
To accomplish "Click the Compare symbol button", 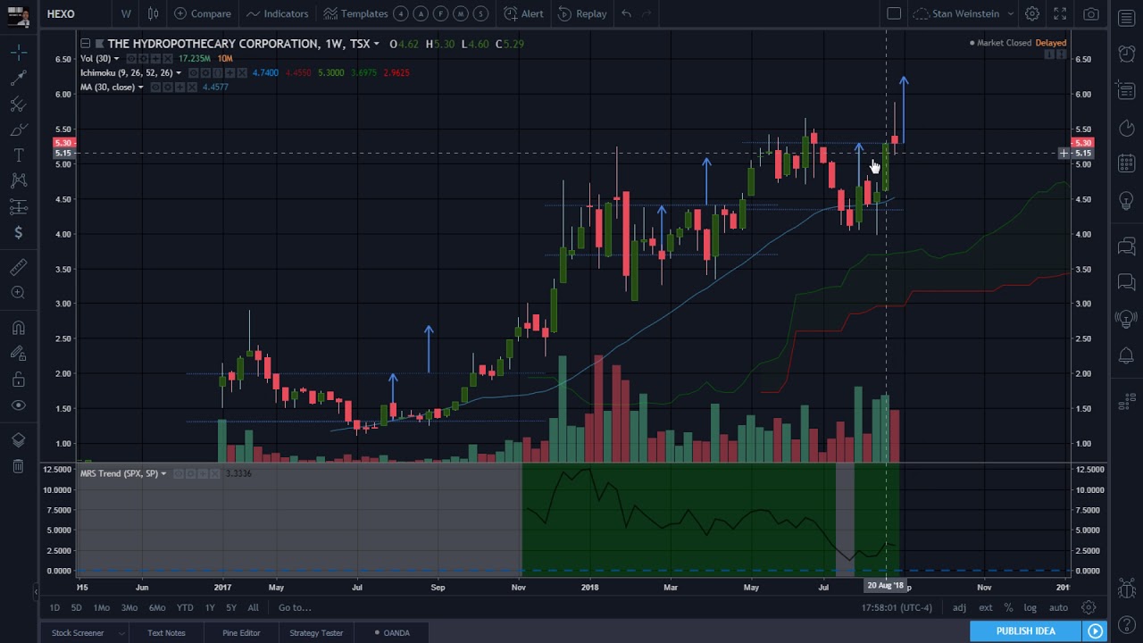I will coord(203,13).
